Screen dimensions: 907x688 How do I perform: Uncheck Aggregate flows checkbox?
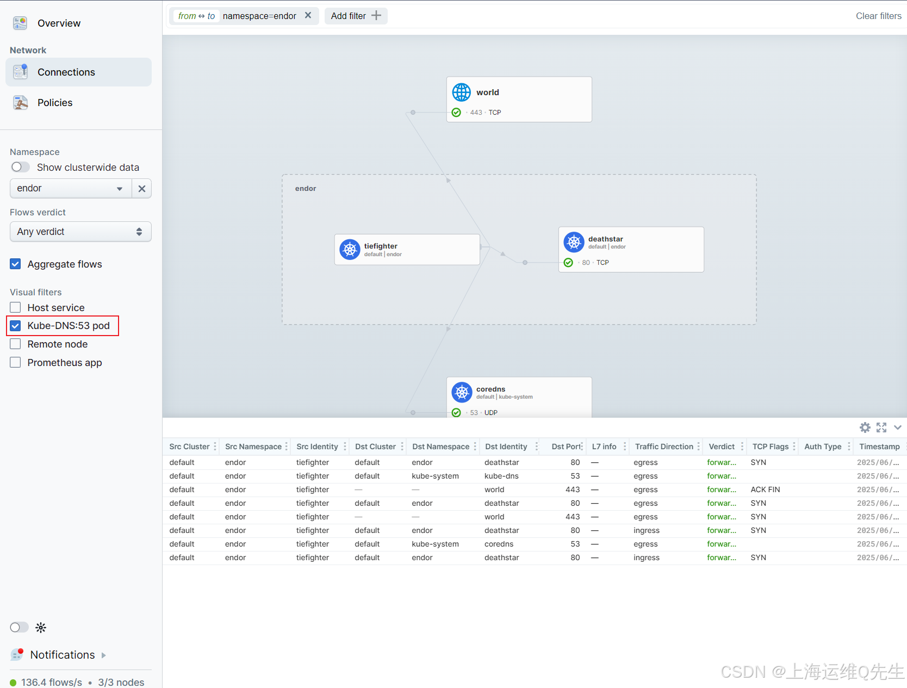pyautogui.click(x=15, y=264)
